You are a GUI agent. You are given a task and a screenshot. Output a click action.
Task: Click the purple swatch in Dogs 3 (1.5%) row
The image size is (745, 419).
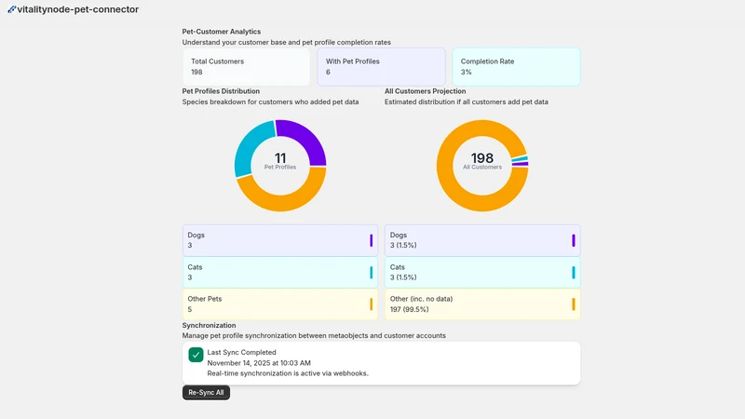coord(574,240)
